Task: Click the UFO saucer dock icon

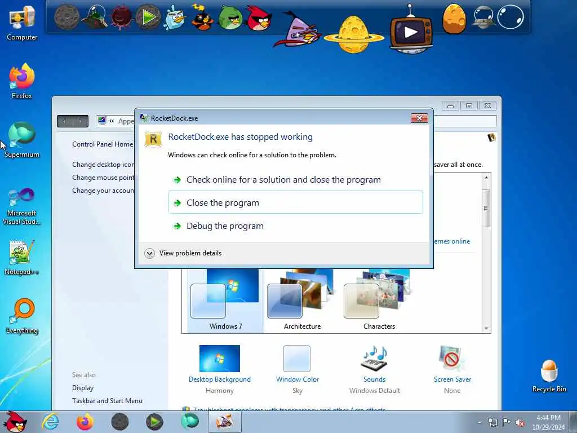Action: point(483,17)
